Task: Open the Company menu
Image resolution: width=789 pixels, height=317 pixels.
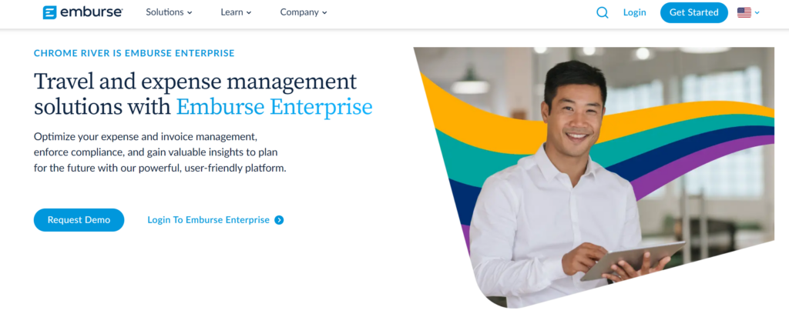Action: (x=299, y=12)
